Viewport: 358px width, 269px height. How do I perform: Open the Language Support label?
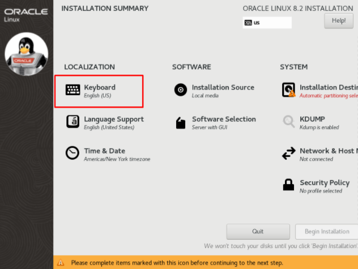coord(114,119)
